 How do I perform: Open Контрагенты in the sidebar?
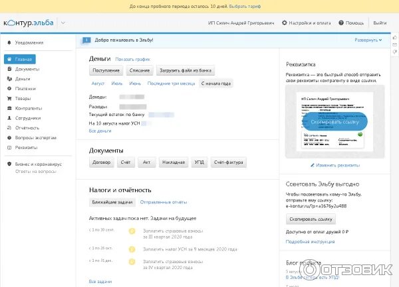coord(29,108)
